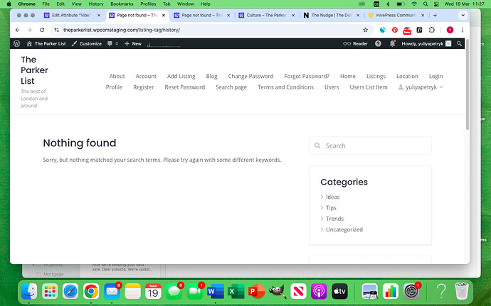Image resolution: width=491 pixels, height=306 pixels.
Task: Click the Listings navigation link
Action: (376, 76)
